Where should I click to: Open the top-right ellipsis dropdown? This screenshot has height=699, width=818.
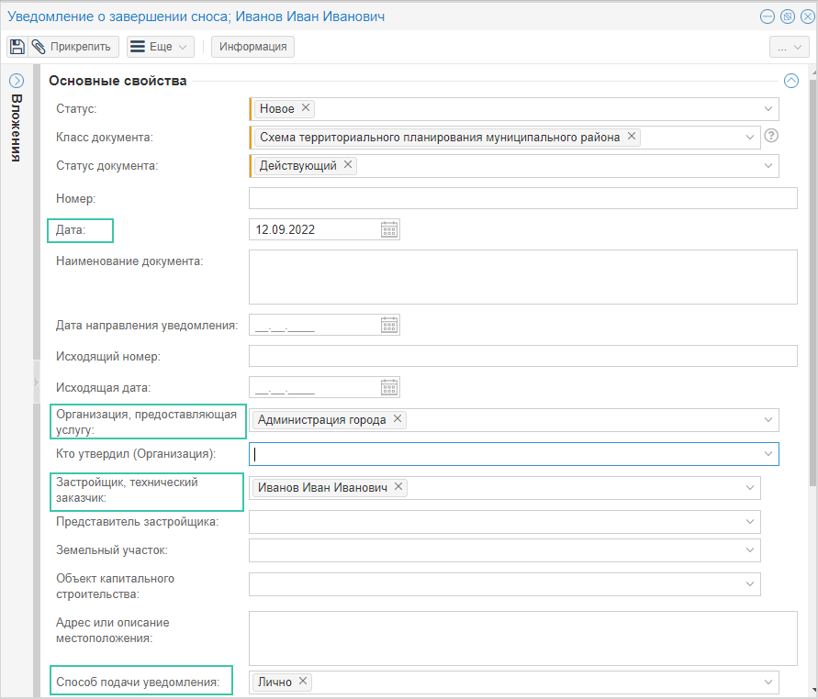click(x=789, y=47)
